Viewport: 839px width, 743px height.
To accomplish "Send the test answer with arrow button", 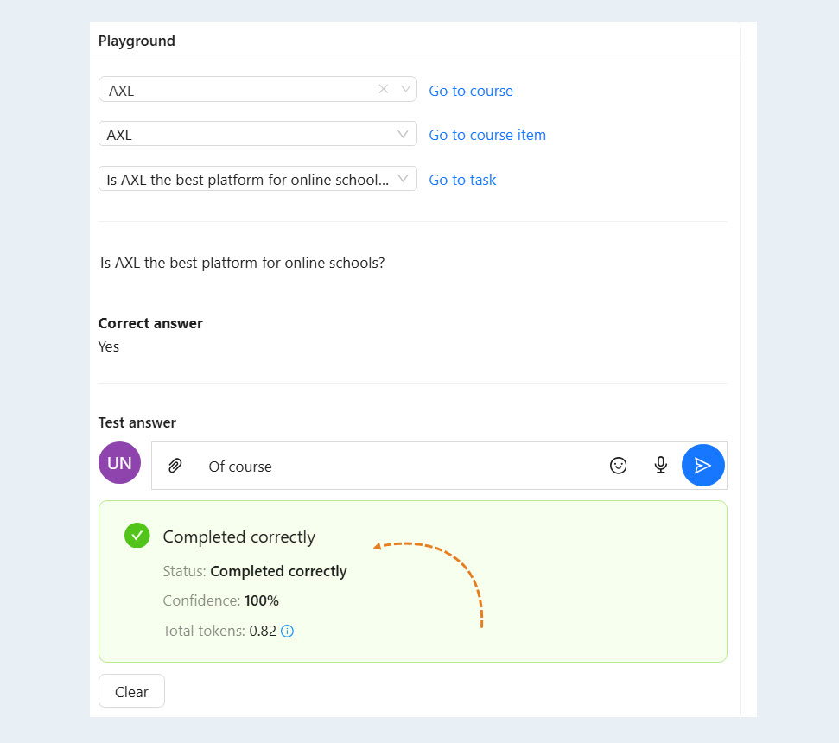I will (x=703, y=466).
